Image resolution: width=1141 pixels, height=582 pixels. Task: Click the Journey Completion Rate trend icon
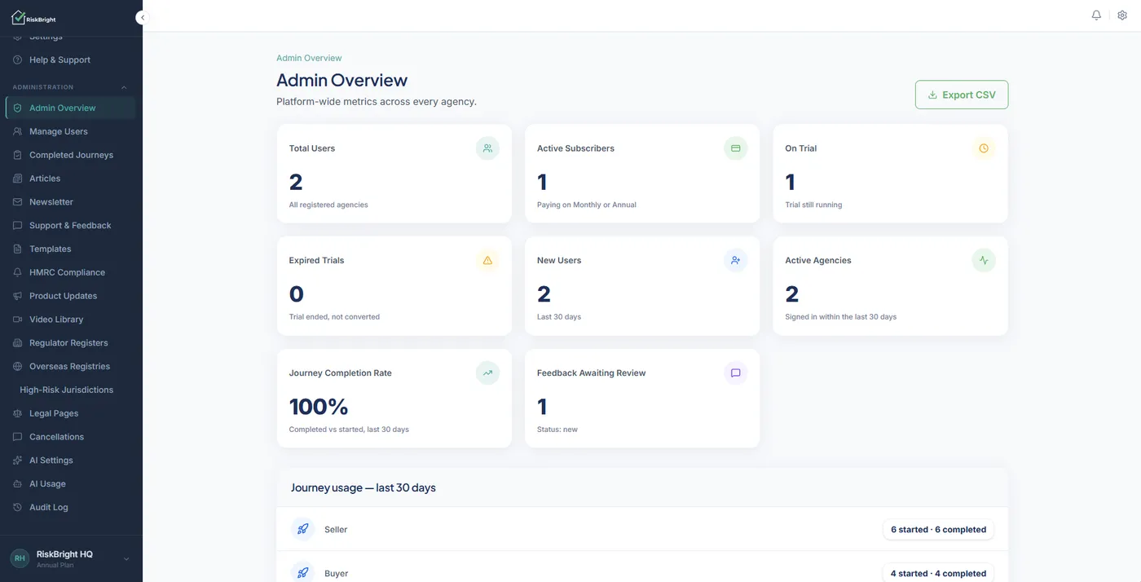click(x=487, y=373)
